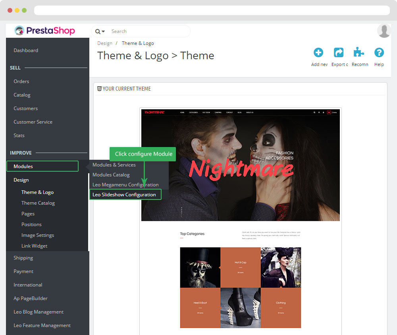397x335 pixels.
Task: Click the Hat & Cap category tile
Action: [241, 267]
